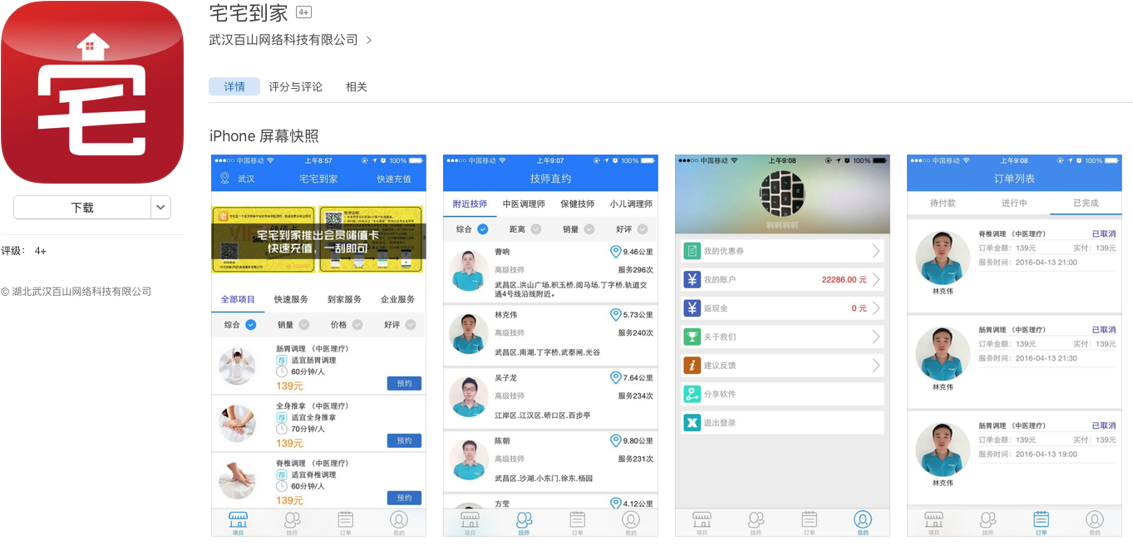Toggle the 综合 sort checkmark in first screenshot

click(250, 325)
